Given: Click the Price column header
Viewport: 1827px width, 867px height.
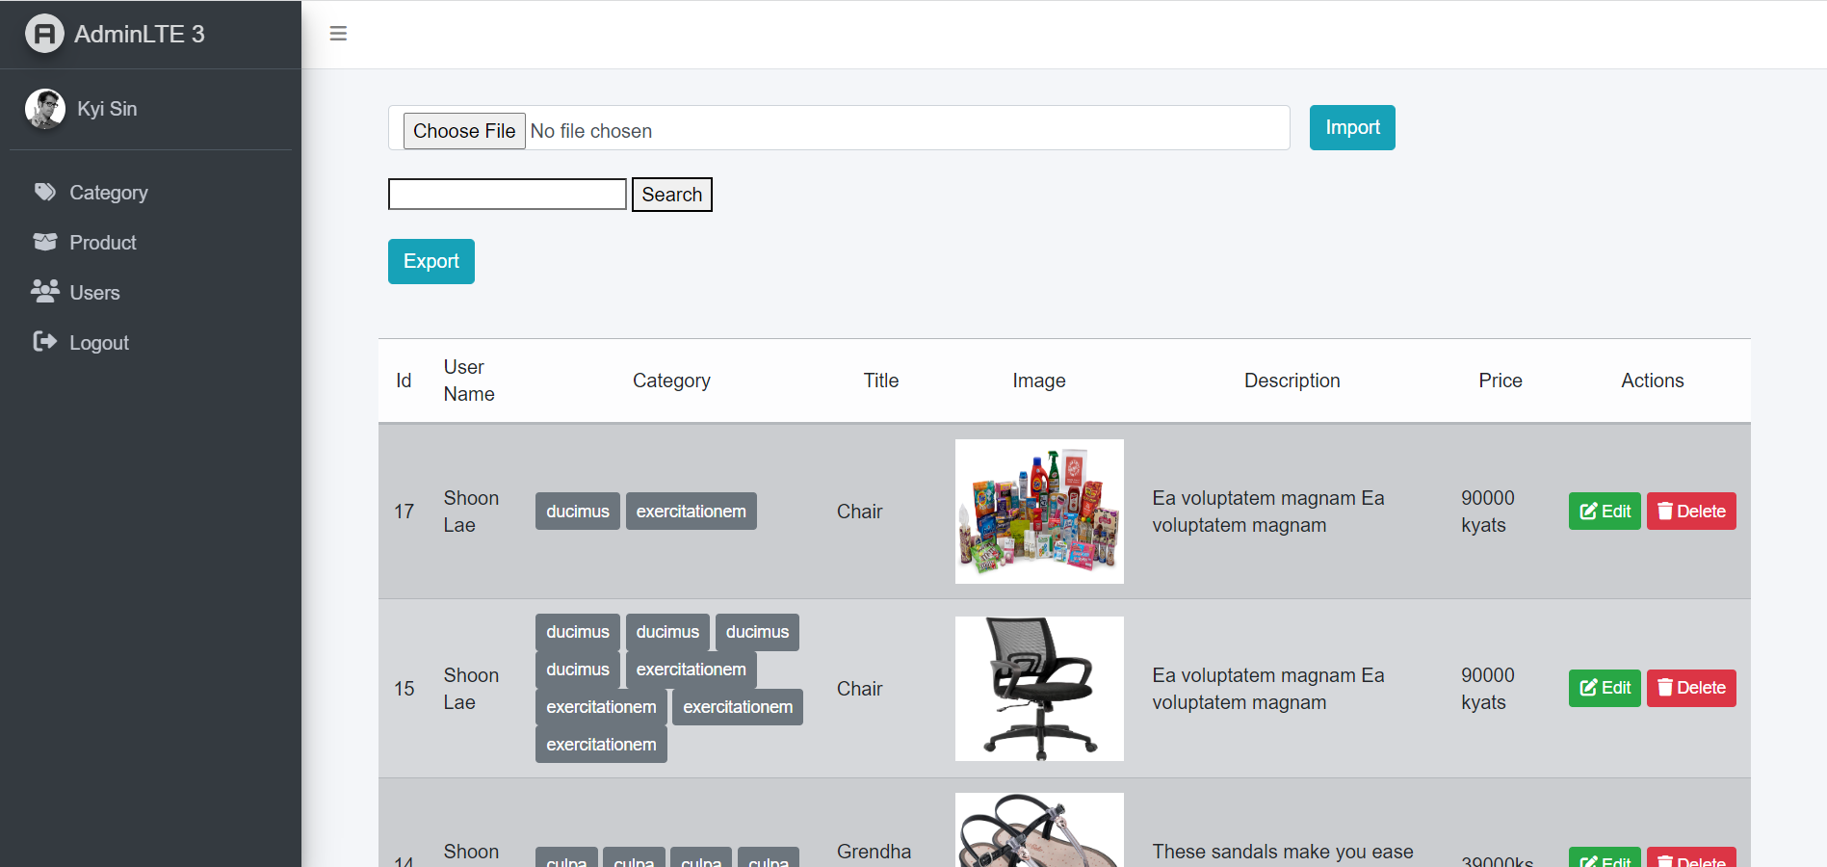Looking at the screenshot, I should [1501, 381].
